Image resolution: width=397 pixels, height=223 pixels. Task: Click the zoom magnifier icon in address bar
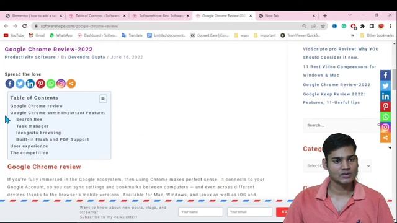tap(304, 26)
